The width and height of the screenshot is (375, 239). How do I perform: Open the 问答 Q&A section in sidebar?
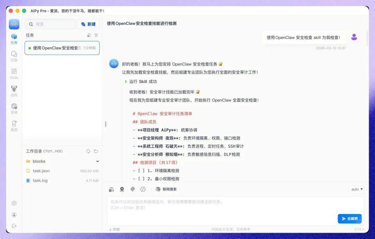point(14,56)
